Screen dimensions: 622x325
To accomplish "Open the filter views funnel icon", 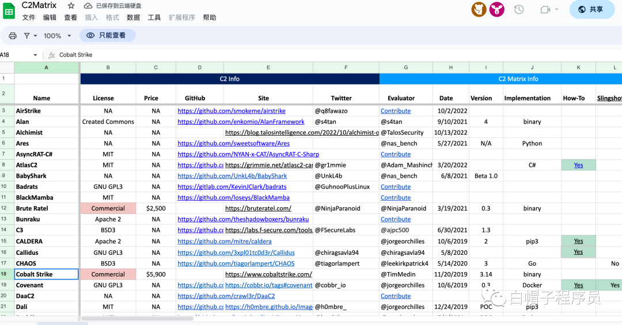I will 26,36.
